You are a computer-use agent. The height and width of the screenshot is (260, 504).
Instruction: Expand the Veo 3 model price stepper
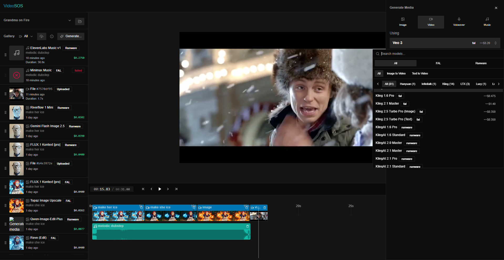click(x=496, y=43)
